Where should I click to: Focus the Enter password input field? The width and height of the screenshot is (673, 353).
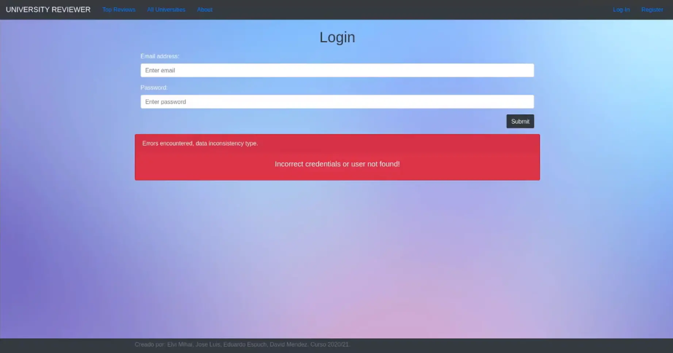(337, 102)
